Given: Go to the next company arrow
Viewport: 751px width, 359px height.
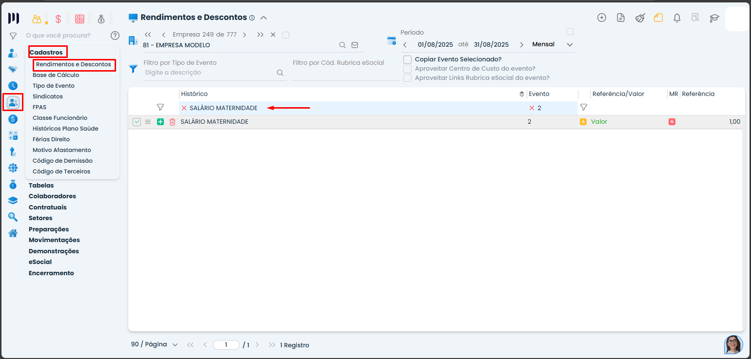Looking at the screenshot, I should 244,35.
